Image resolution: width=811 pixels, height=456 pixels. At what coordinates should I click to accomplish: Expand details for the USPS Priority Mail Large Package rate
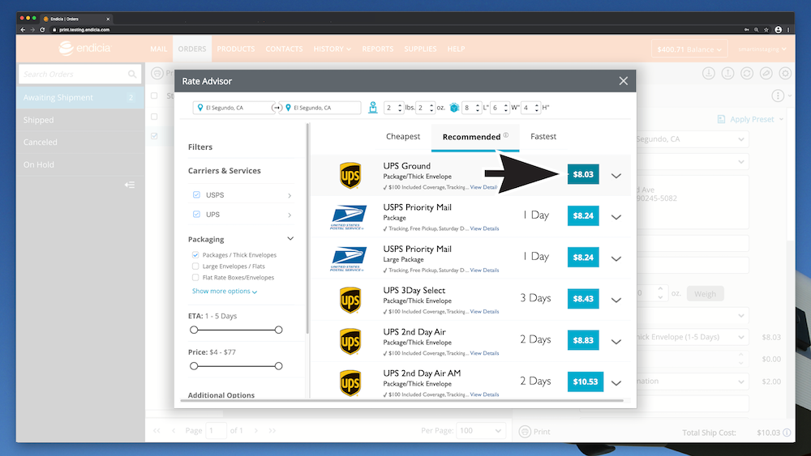pyautogui.click(x=616, y=258)
